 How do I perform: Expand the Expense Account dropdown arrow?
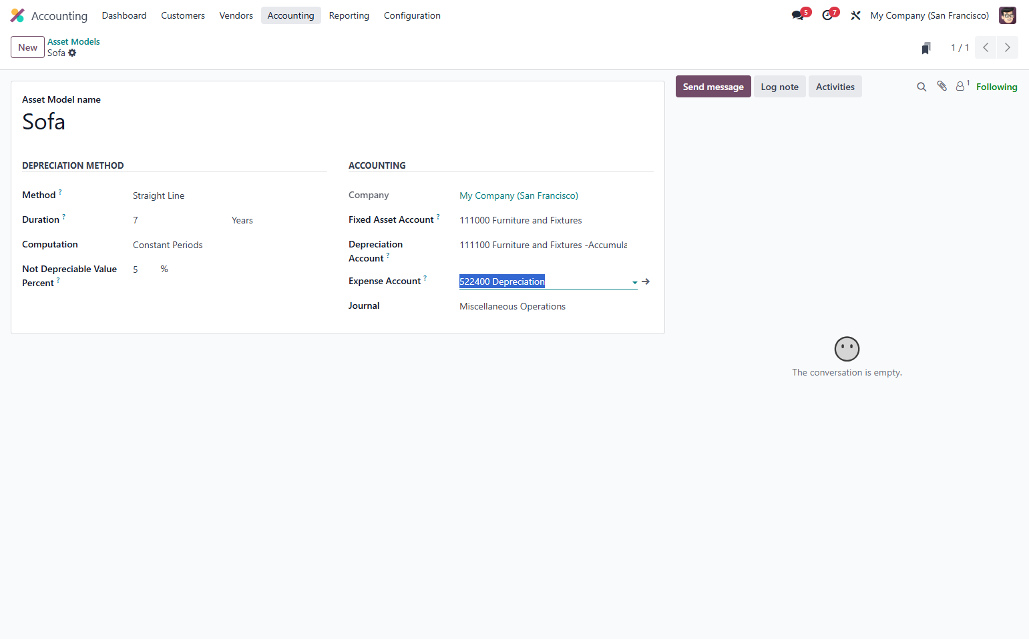[x=634, y=282]
